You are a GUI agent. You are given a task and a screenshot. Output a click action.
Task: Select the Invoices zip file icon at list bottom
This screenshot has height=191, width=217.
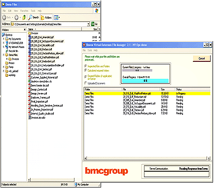click(30, 118)
